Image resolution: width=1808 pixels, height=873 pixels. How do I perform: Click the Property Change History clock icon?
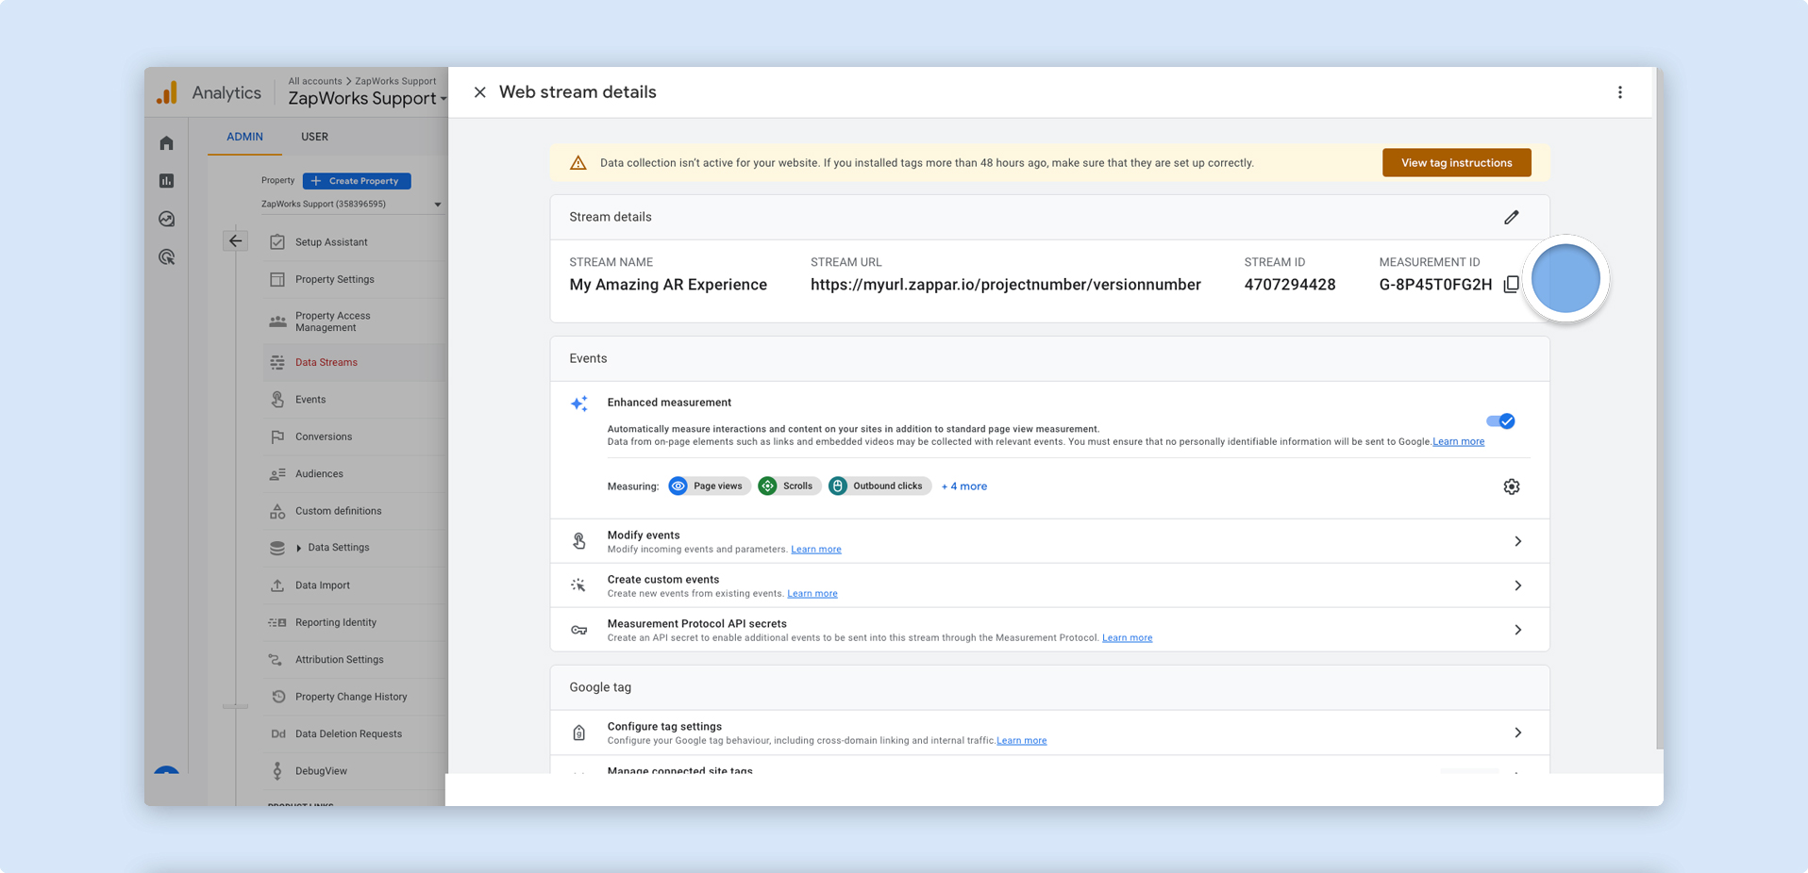click(x=277, y=697)
